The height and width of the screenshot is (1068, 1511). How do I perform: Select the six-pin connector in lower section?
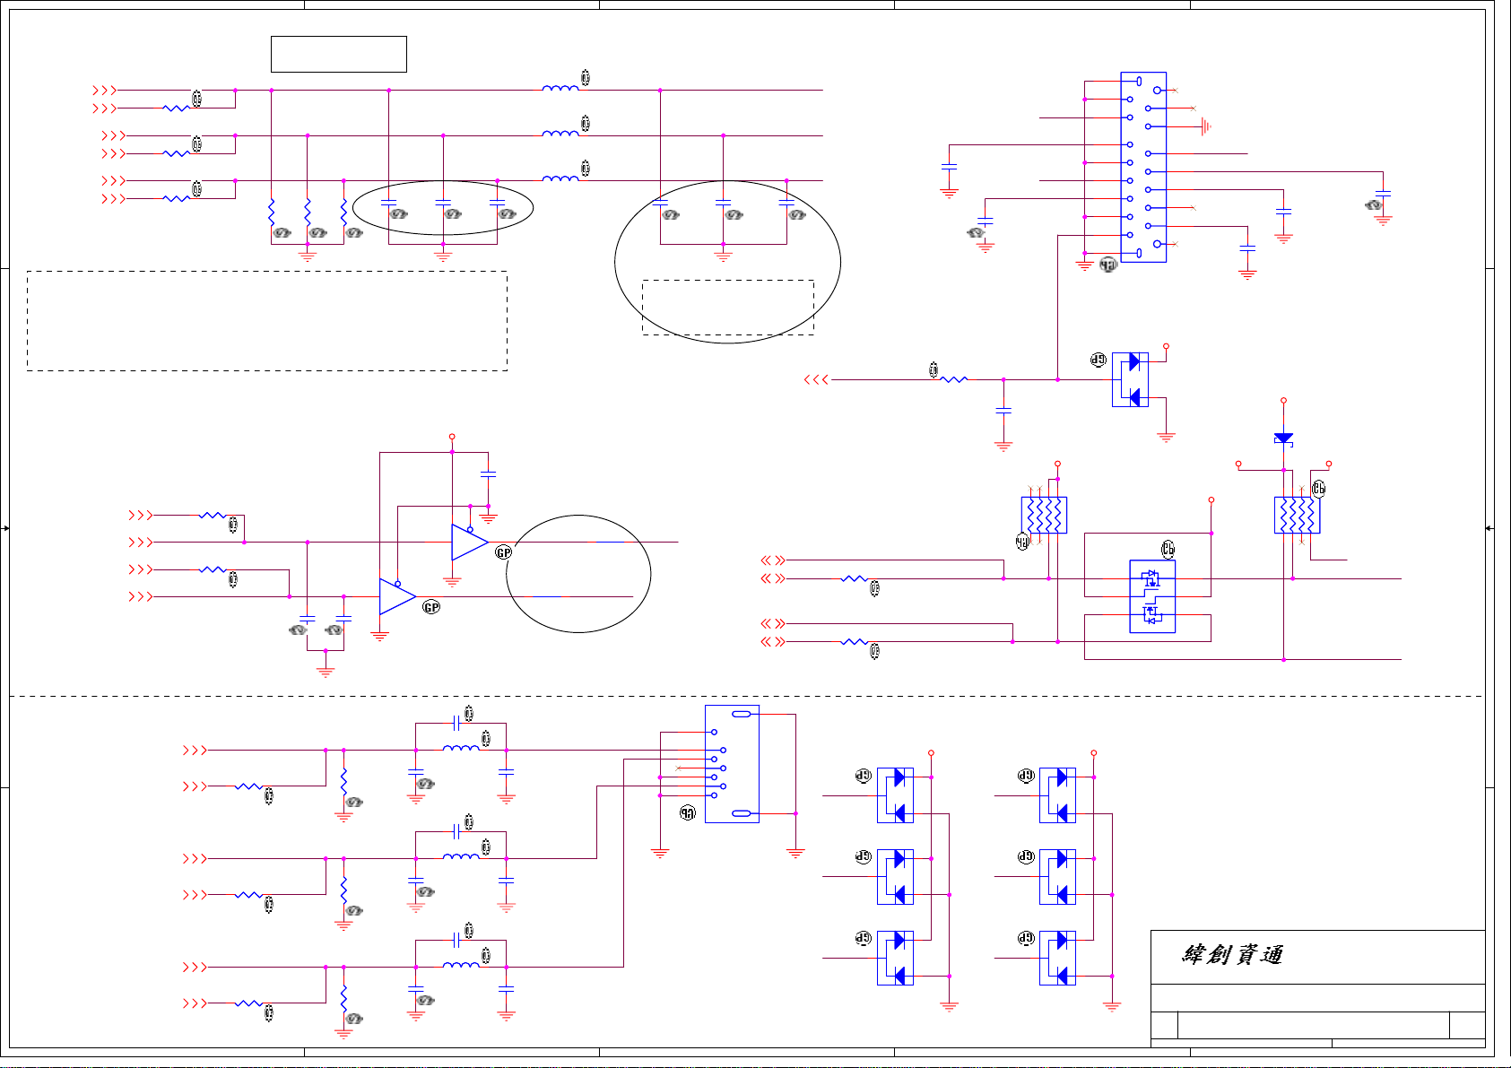[x=732, y=764]
